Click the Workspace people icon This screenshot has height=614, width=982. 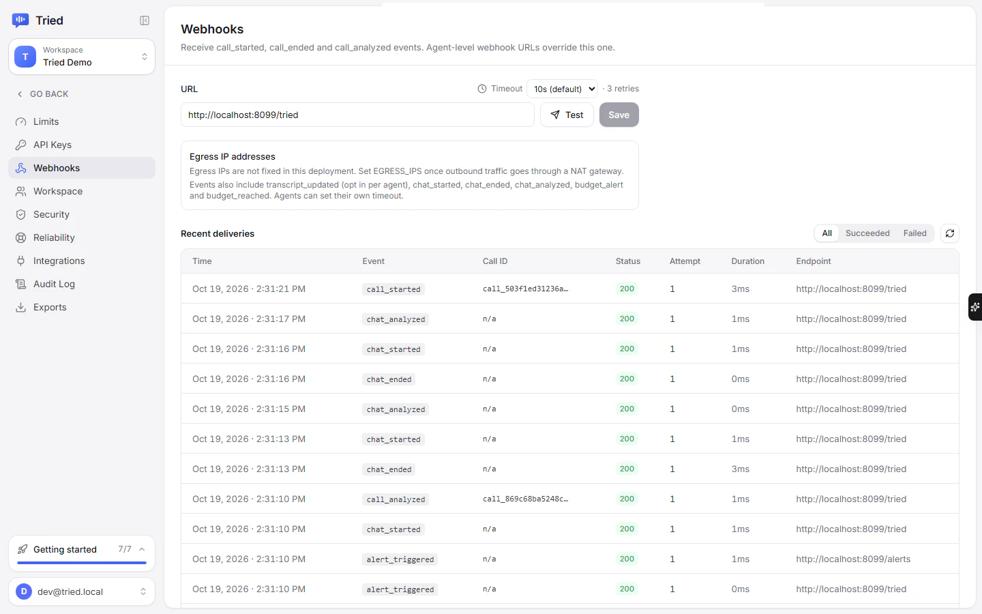click(x=21, y=191)
